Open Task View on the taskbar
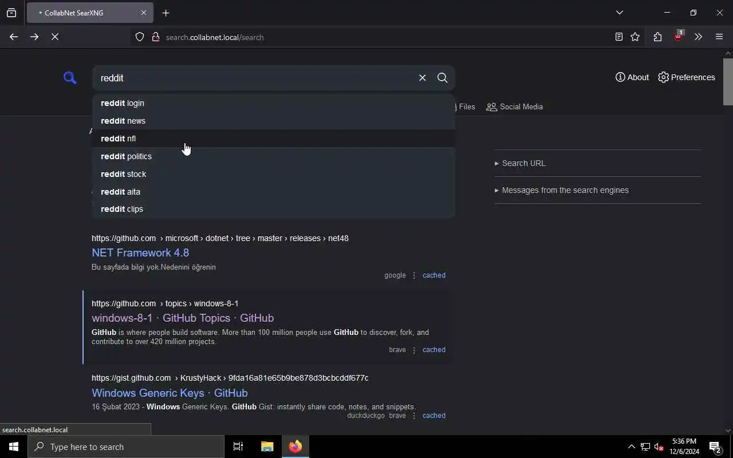733x458 pixels. tap(238, 447)
